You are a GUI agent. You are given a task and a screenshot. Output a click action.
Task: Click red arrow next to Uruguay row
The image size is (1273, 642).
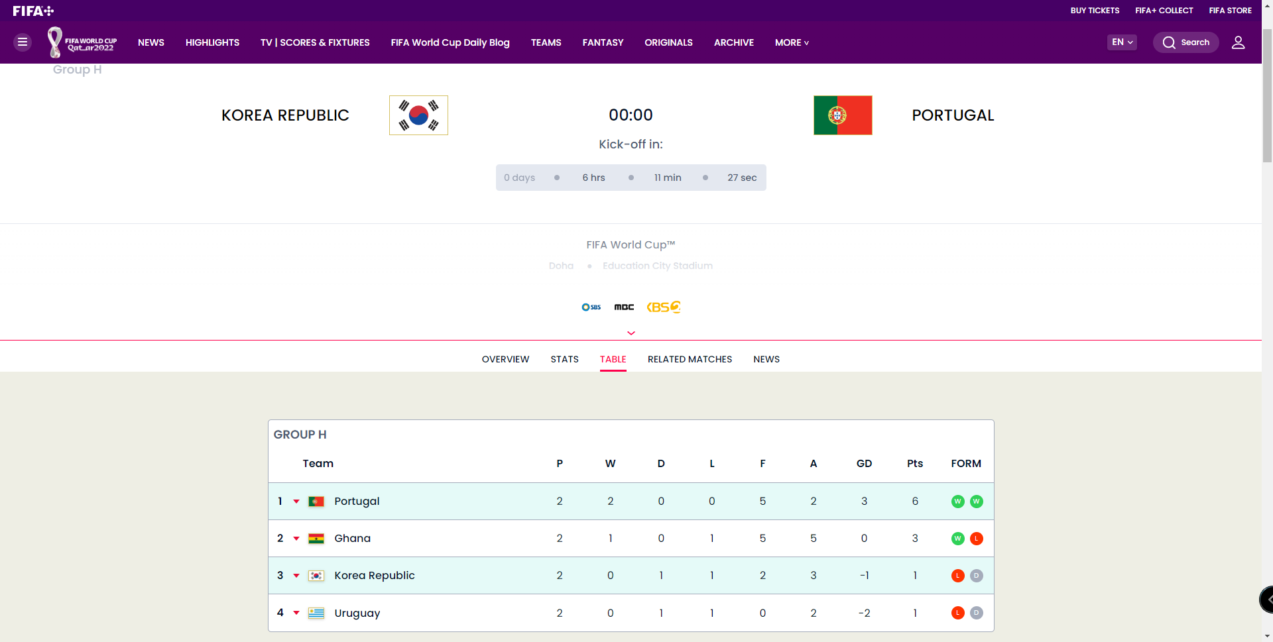(296, 613)
